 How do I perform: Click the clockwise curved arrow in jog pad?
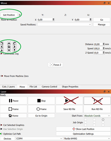click(14, 43)
